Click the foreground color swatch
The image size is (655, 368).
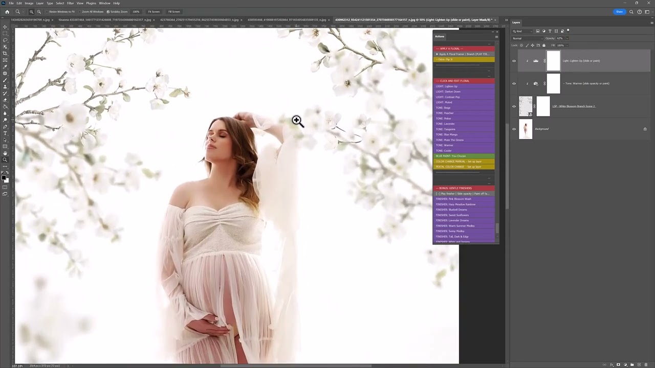click(x=4, y=178)
